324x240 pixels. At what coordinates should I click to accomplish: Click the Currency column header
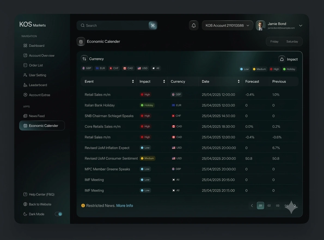[x=178, y=82]
